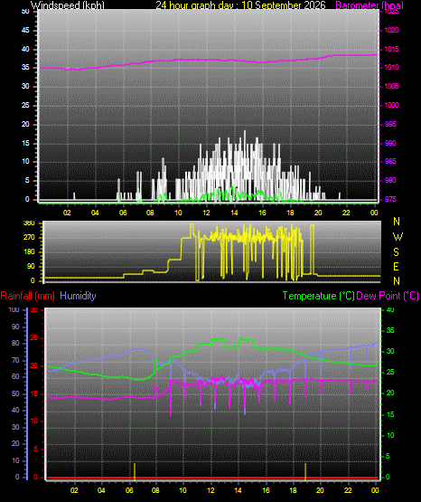Click the "Windspeed (kph)" axis label

tap(68, 5)
